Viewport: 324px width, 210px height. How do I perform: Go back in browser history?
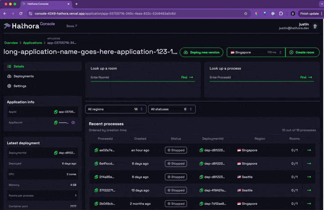(5, 14)
